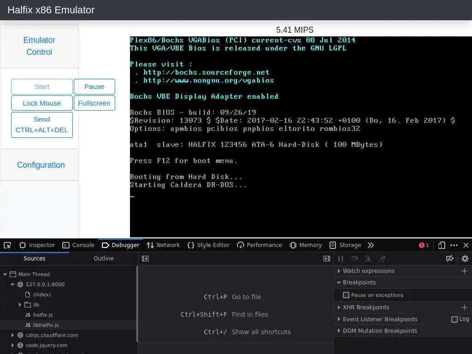Click the Lock Mouse button
This screenshot has width=472, height=354.
coord(42,103)
